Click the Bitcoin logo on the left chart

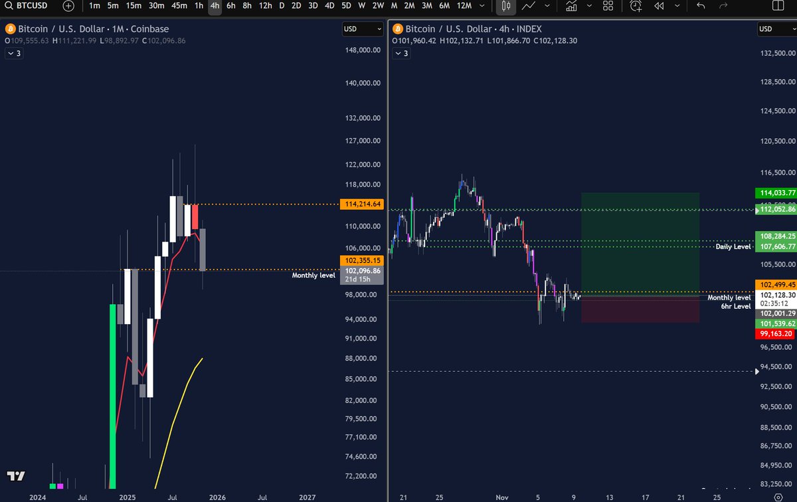[x=9, y=29]
